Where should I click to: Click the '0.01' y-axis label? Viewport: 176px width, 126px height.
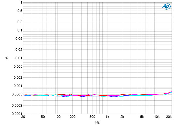[19, 58]
